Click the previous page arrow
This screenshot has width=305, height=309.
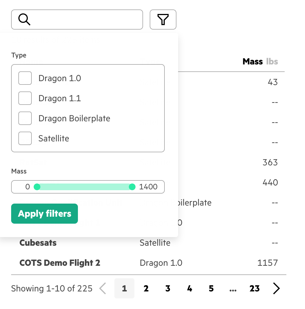tap(103, 288)
